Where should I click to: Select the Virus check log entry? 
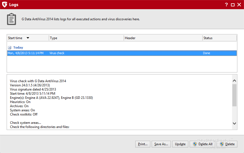(x=122, y=53)
